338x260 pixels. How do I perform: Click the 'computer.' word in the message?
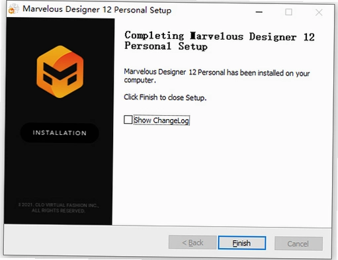140,80
